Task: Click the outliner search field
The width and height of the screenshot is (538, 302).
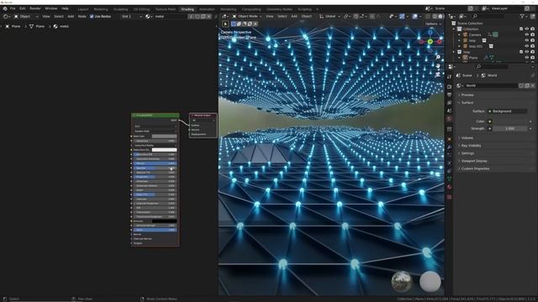Action: click(488, 17)
